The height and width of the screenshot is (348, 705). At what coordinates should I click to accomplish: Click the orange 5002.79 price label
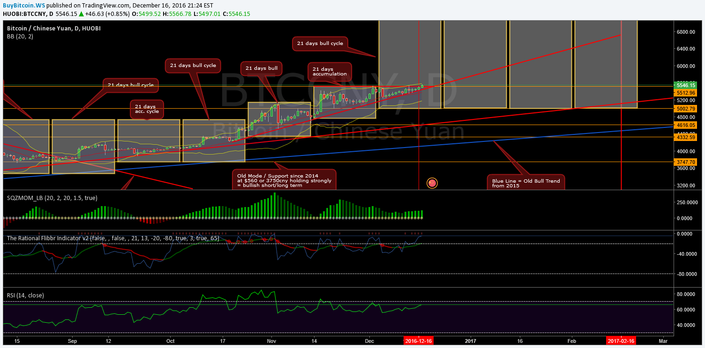685,108
